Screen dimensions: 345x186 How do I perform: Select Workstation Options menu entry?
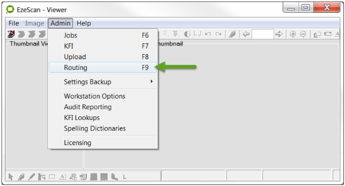(103, 96)
